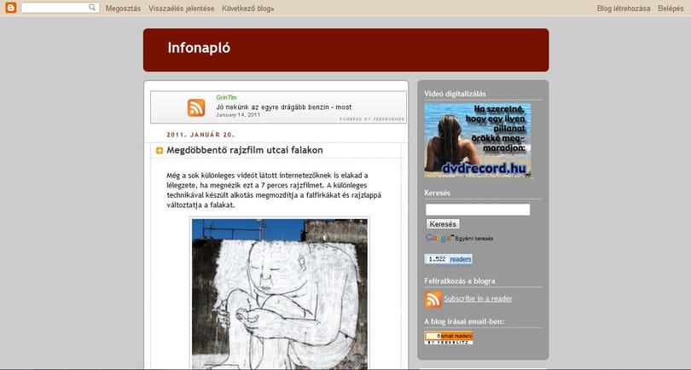
Task: Open the Google custom search logo
Action: pos(439,239)
